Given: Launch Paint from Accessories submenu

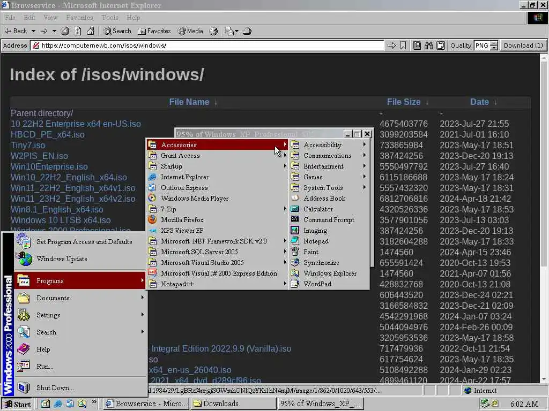Looking at the screenshot, I should 329,252.
